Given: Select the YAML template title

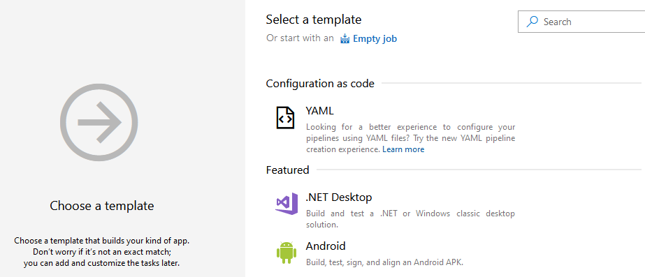Looking at the screenshot, I should 319,111.
